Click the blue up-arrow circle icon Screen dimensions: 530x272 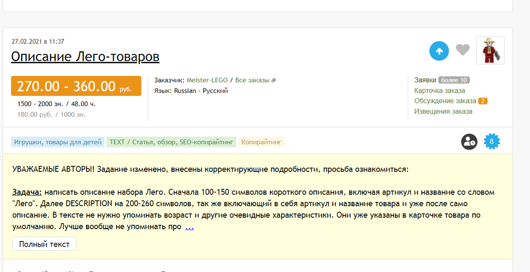coord(439,51)
